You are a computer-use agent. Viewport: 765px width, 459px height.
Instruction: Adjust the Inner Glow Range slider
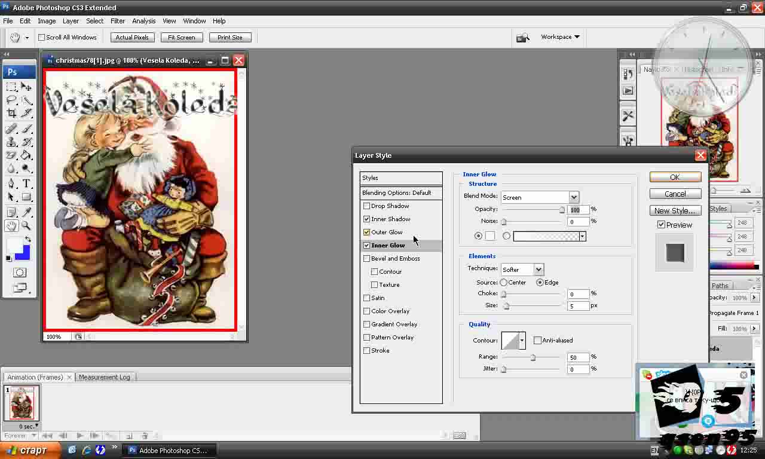tap(533, 357)
